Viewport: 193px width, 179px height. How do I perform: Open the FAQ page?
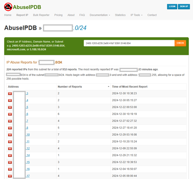[82, 15]
